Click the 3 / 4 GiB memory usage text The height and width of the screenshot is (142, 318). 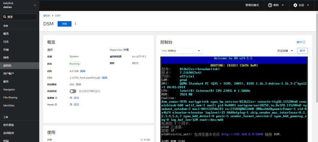[145, 140]
